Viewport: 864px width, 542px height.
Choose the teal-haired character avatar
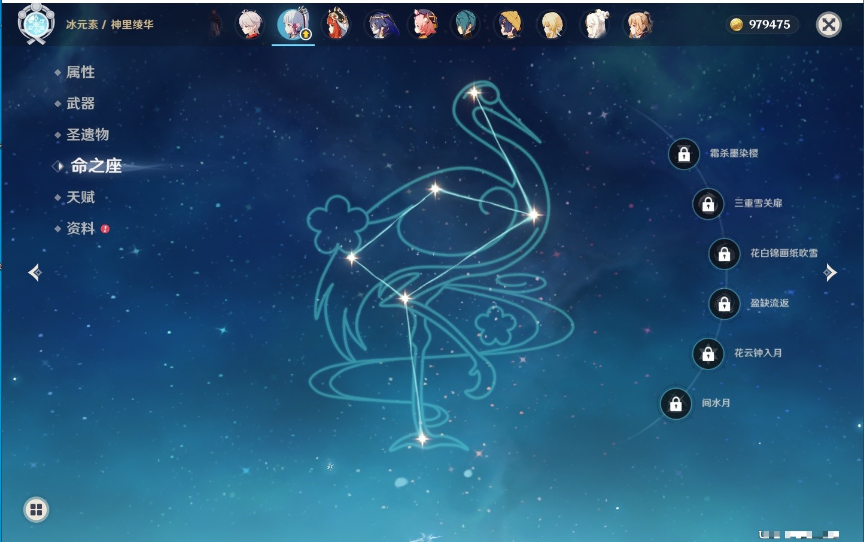tap(466, 25)
